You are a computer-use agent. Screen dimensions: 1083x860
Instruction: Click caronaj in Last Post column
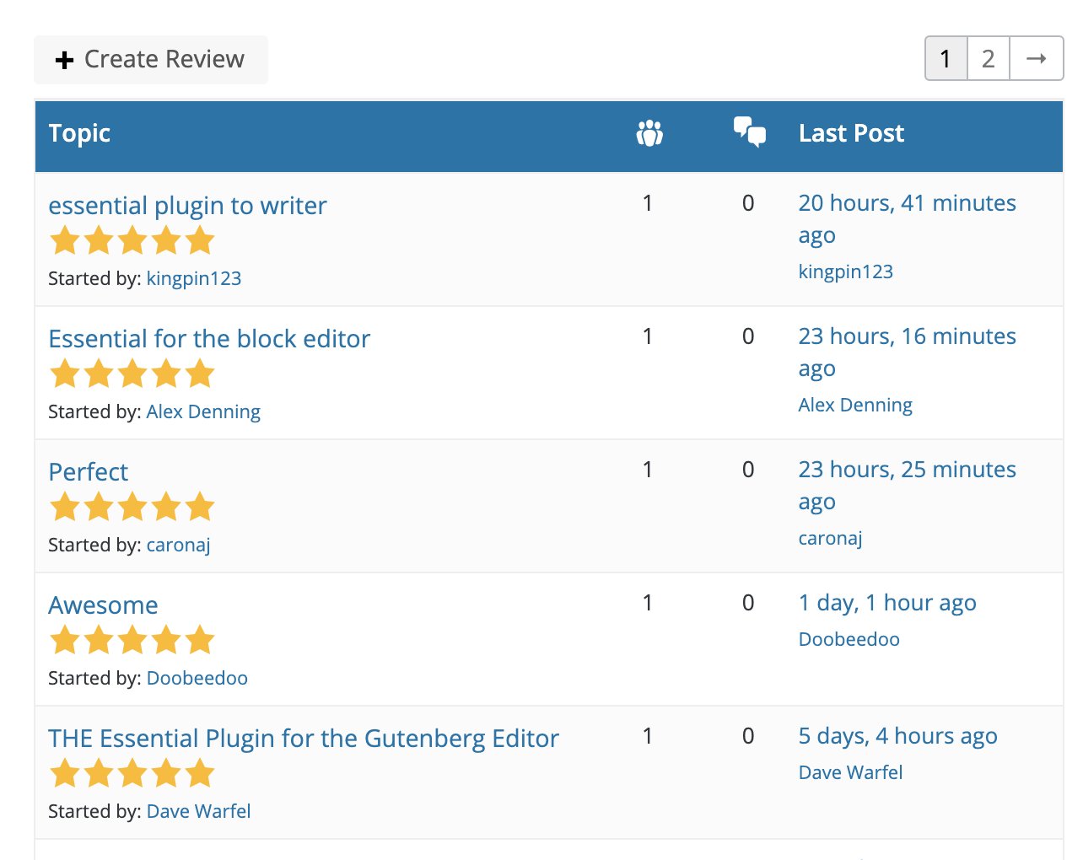830,538
